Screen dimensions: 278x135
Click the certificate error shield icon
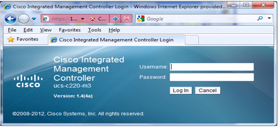[x=92, y=19]
